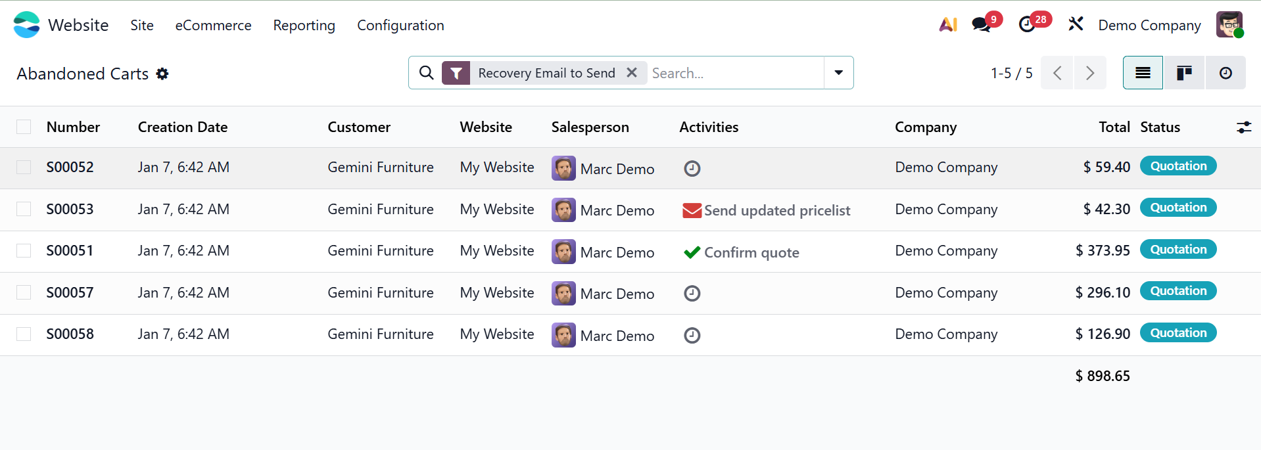Tick the checkbox for order S00057
Viewport: 1261px width, 450px height.
click(x=24, y=292)
